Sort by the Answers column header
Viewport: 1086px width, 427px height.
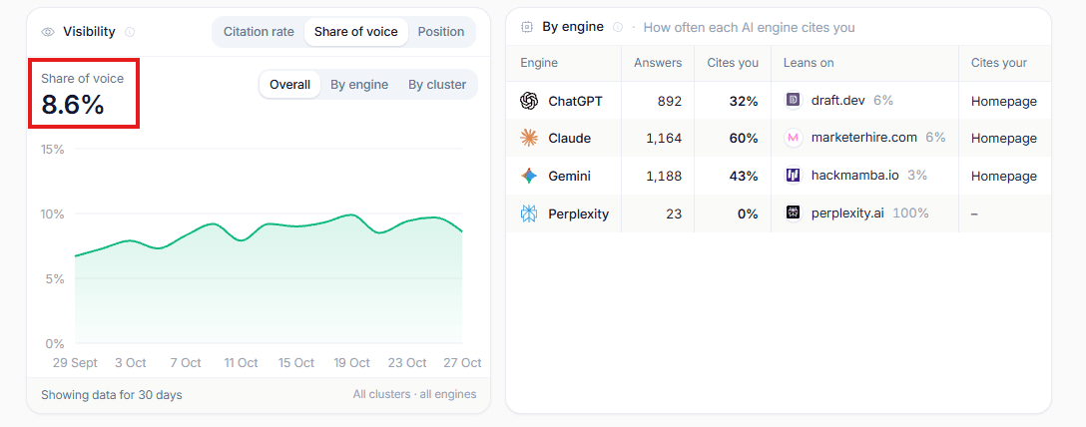click(x=658, y=63)
